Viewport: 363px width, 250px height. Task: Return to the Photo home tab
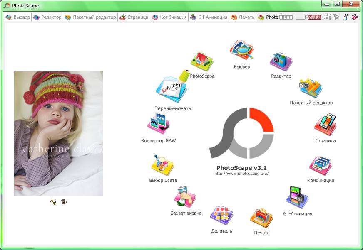[268, 17]
